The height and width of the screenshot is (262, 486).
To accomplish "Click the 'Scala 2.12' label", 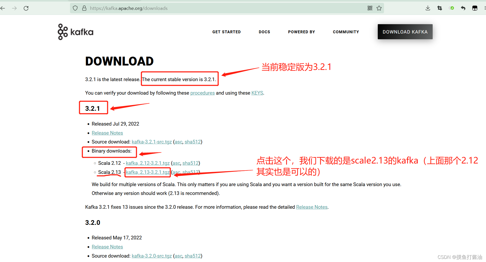I will (x=110, y=163).
